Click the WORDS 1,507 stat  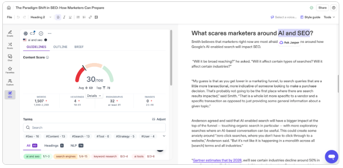[41, 101]
